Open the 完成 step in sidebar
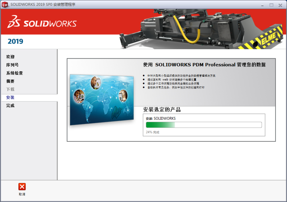The image size is (287, 202). (10, 106)
